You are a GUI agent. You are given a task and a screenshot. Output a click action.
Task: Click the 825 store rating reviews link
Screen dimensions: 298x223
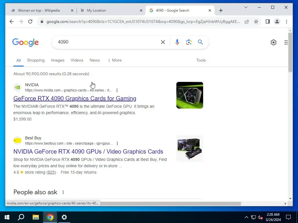tap(51, 172)
